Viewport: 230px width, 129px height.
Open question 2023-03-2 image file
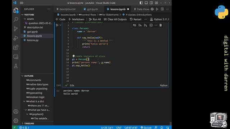click(x=38, y=23)
